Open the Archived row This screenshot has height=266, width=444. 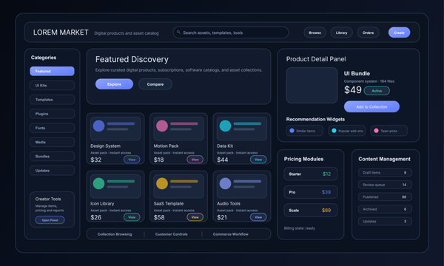385,209
